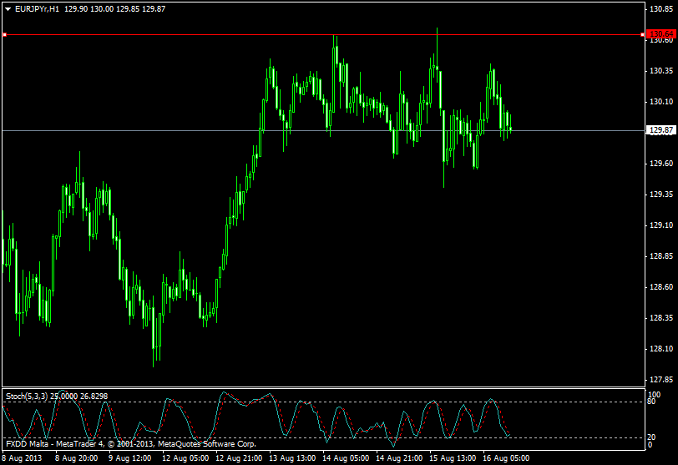Select the right handle of the horizontal line
This screenshot has height=465, width=678.
[x=642, y=35]
